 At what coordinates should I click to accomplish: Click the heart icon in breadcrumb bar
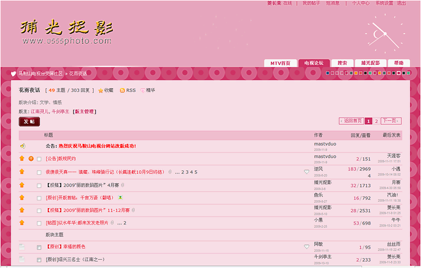(x=14, y=74)
